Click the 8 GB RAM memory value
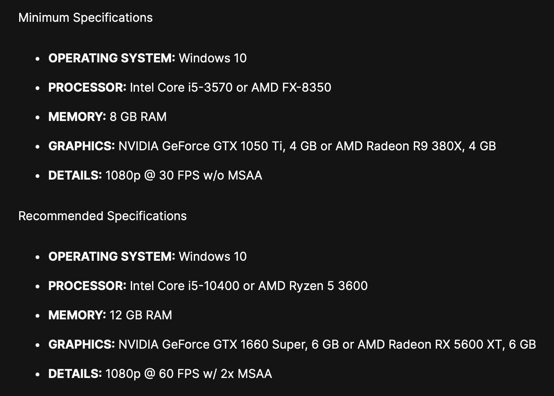The image size is (554, 396). 138,117
